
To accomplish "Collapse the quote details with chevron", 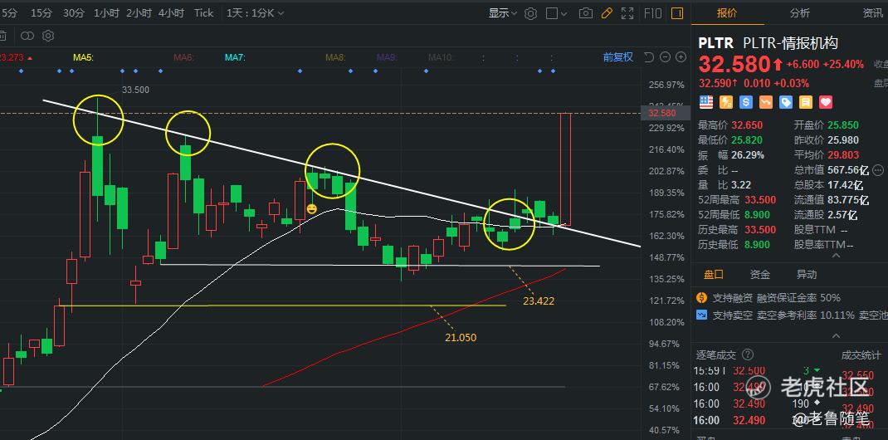I will tap(835, 256).
